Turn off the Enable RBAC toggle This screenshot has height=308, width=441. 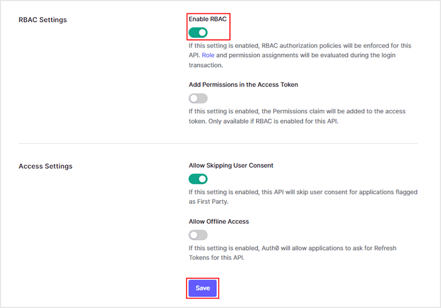tap(198, 33)
